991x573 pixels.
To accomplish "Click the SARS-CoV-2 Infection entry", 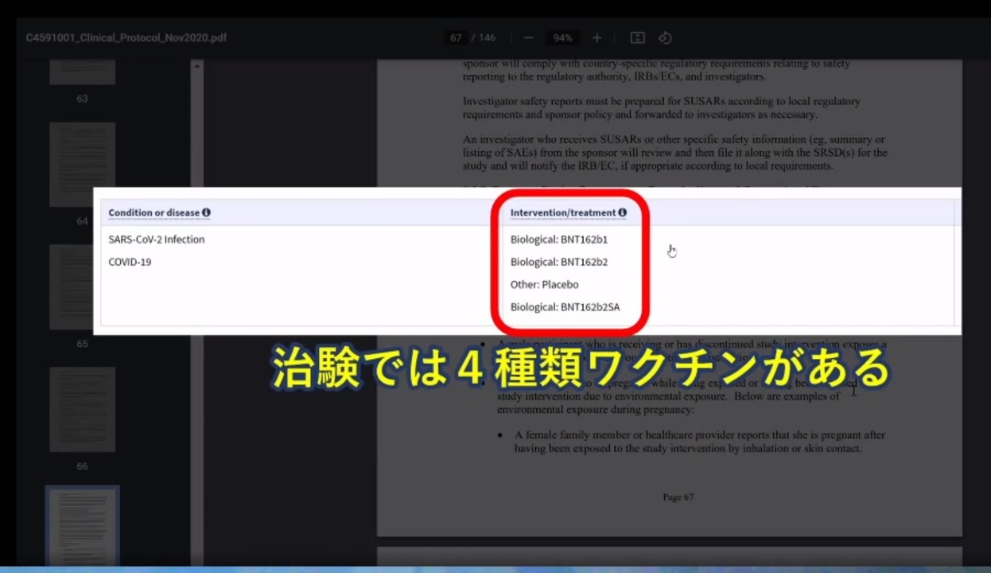I will [157, 240].
